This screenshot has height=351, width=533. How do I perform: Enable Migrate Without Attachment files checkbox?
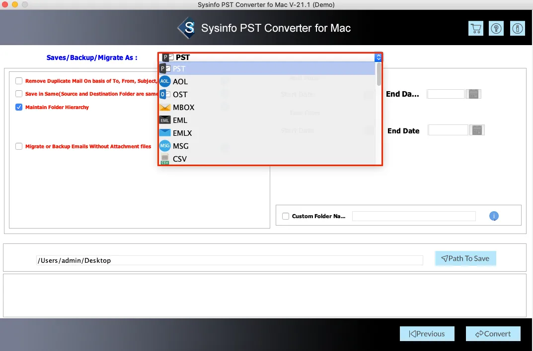coord(19,146)
